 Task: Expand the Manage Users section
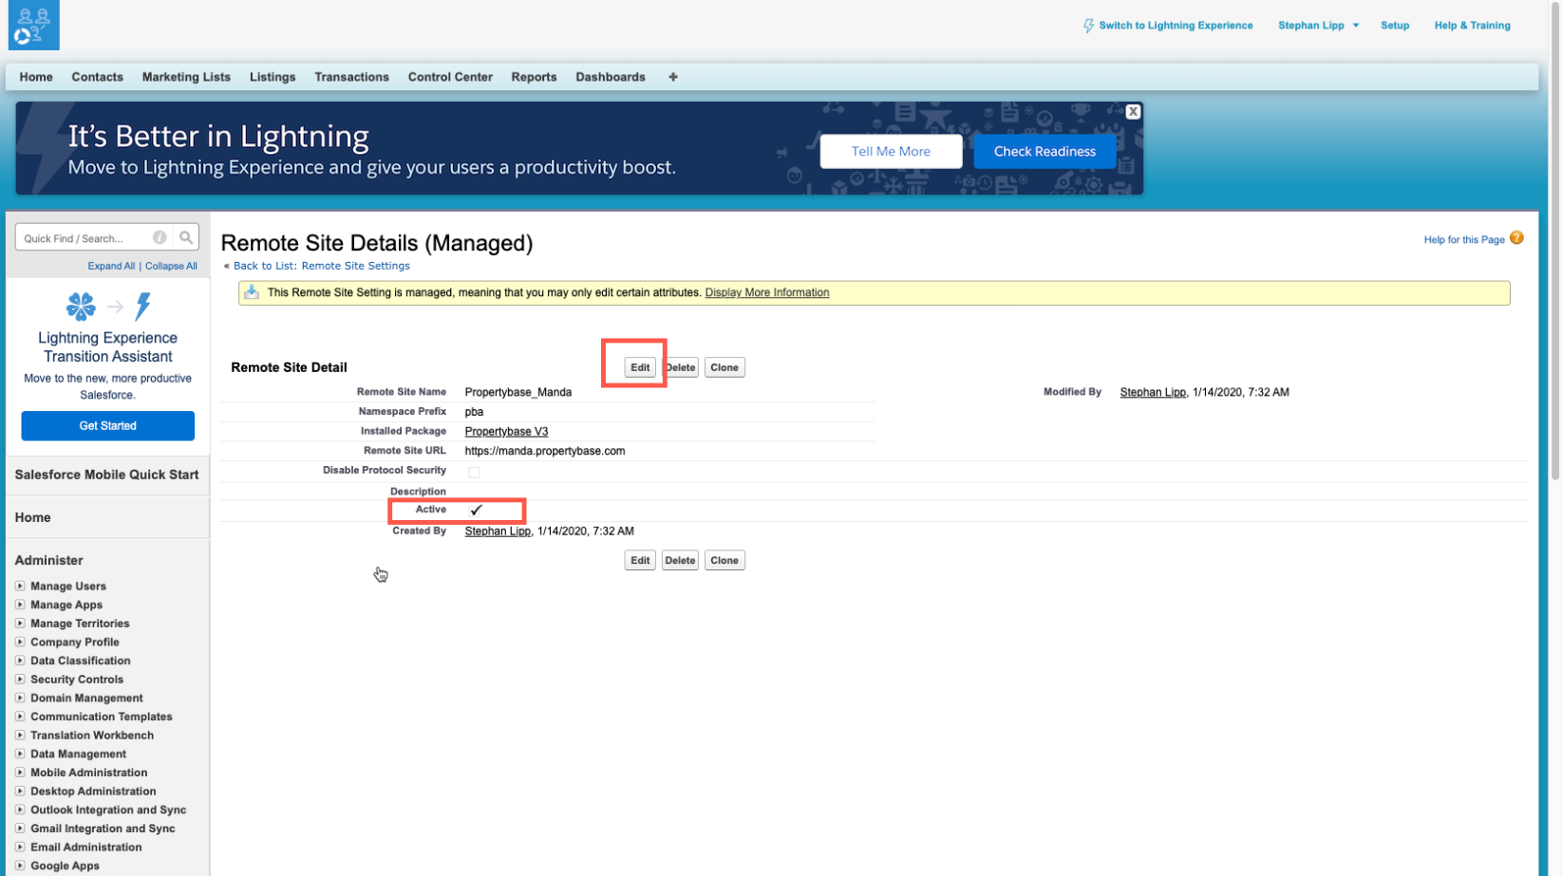point(20,586)
